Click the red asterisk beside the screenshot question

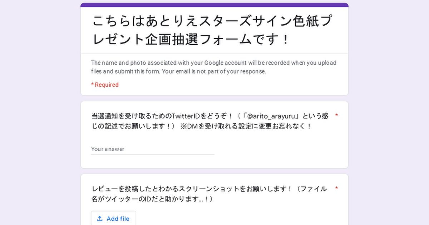click(x=336, y=188)
